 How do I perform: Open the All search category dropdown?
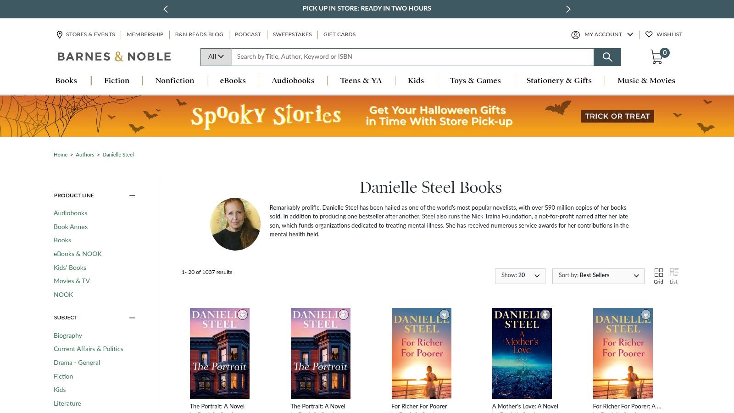pyautogui.click(x=215, y=57)
